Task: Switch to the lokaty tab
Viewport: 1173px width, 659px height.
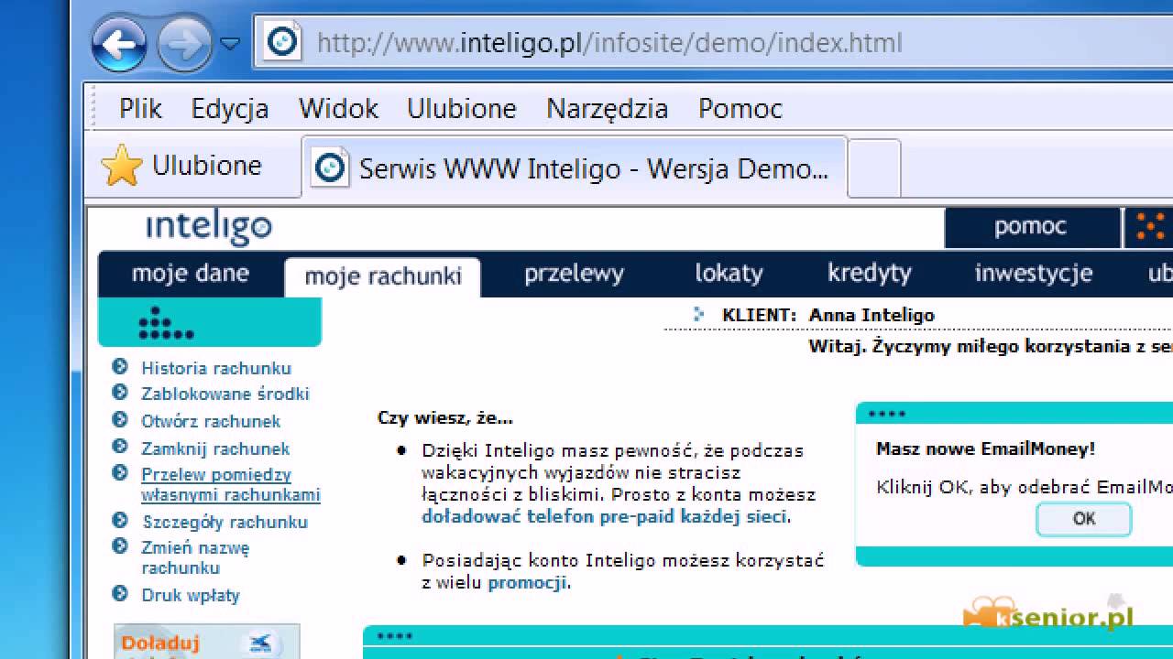Action: 729,273
